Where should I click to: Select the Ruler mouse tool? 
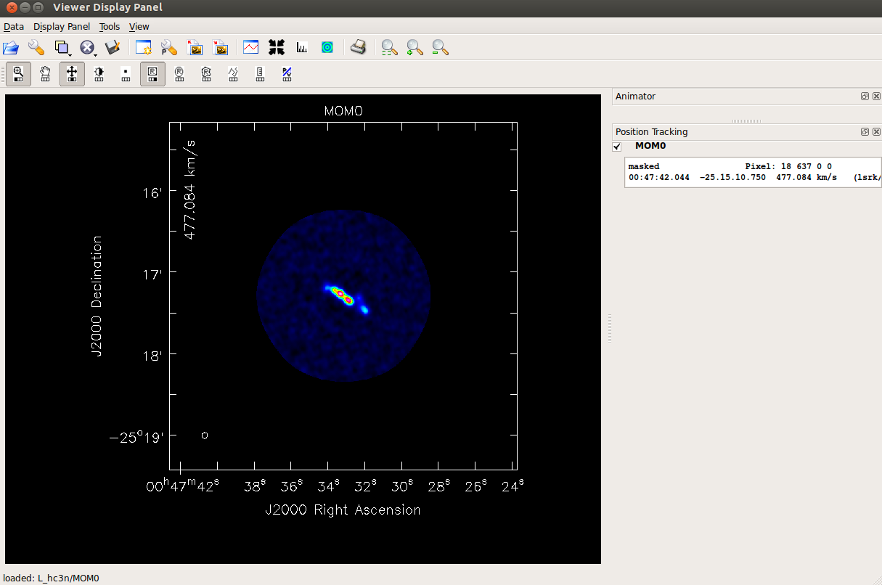(x=260, y=74)
